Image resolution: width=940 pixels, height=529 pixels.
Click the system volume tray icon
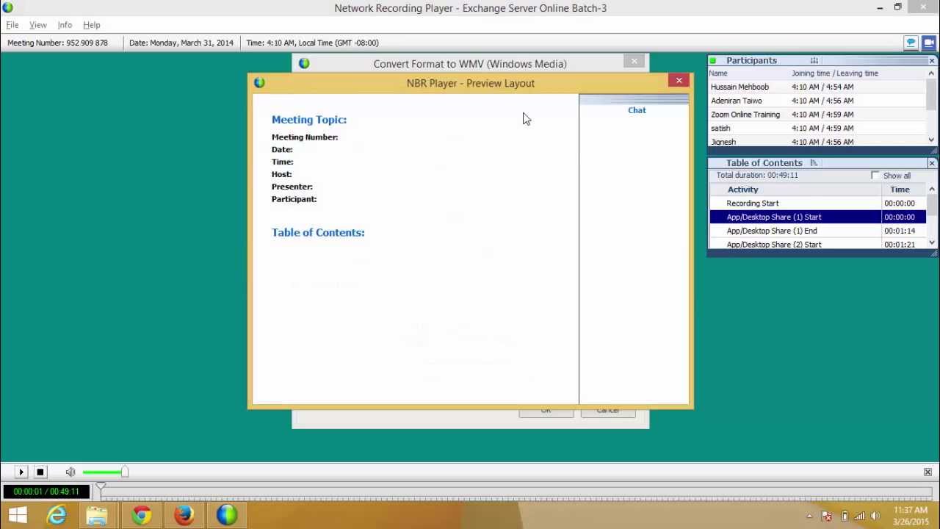875,516
